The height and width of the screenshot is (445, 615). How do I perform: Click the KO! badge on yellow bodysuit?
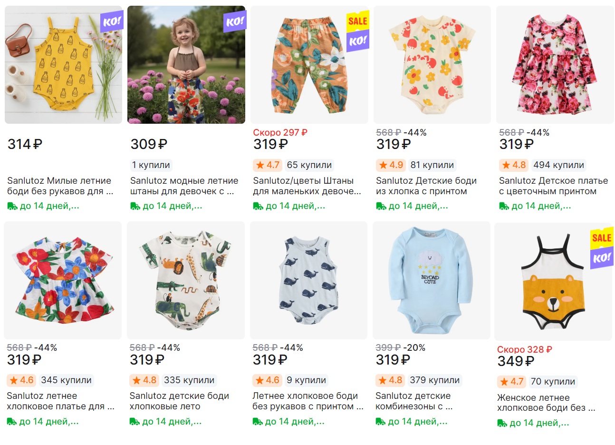[x=112, y=22]
